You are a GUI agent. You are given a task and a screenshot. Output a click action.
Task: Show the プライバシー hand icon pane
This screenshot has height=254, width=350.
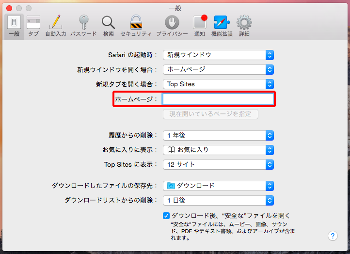(x=172, y=26)
